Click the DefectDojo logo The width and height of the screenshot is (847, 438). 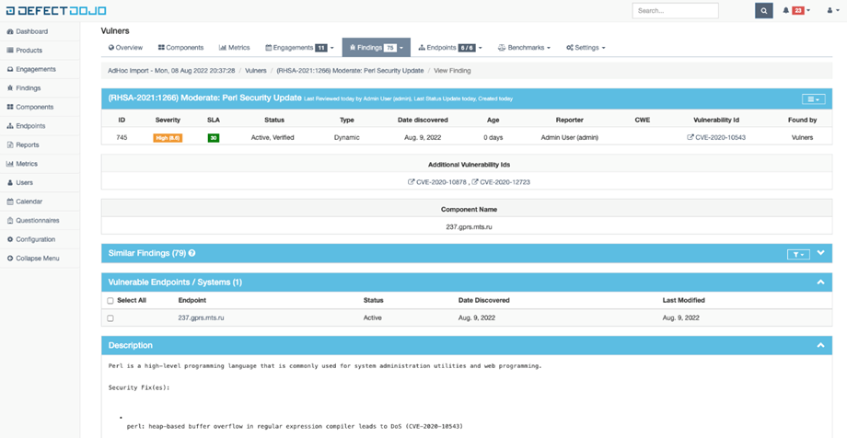coord(56,10)
